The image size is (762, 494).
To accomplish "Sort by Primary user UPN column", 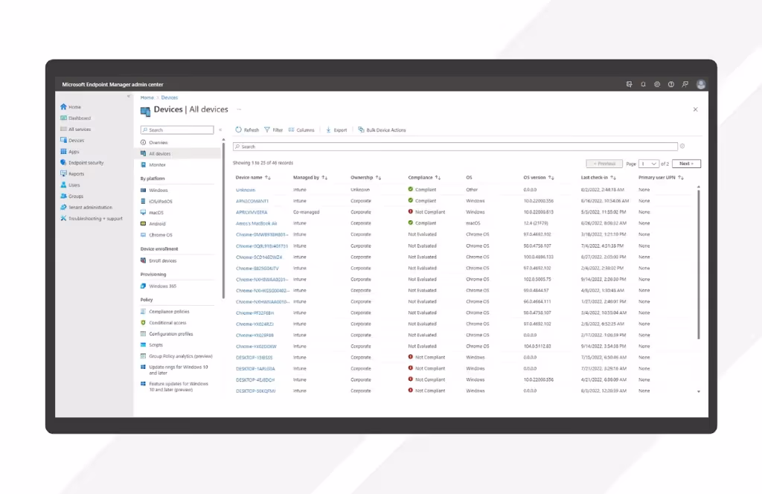I will [x=661, y=177].
